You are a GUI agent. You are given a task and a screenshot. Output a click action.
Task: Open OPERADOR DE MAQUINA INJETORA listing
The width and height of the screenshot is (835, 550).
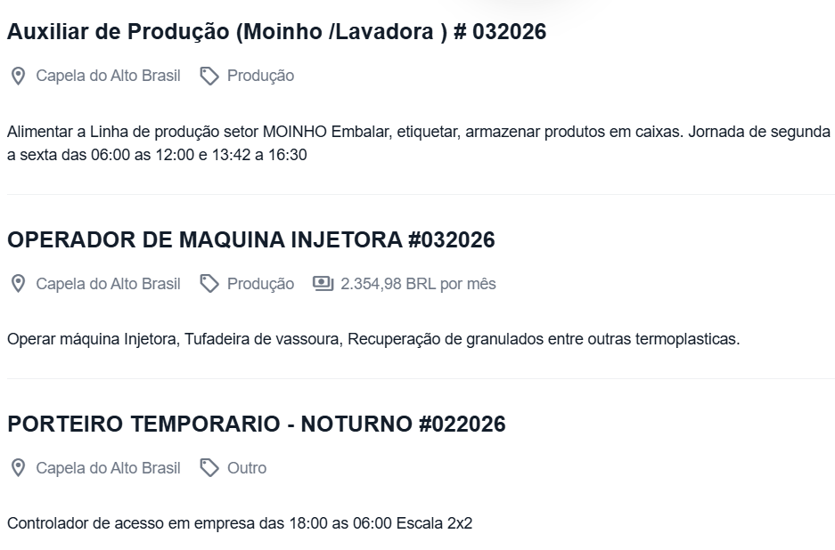[250, 240]
